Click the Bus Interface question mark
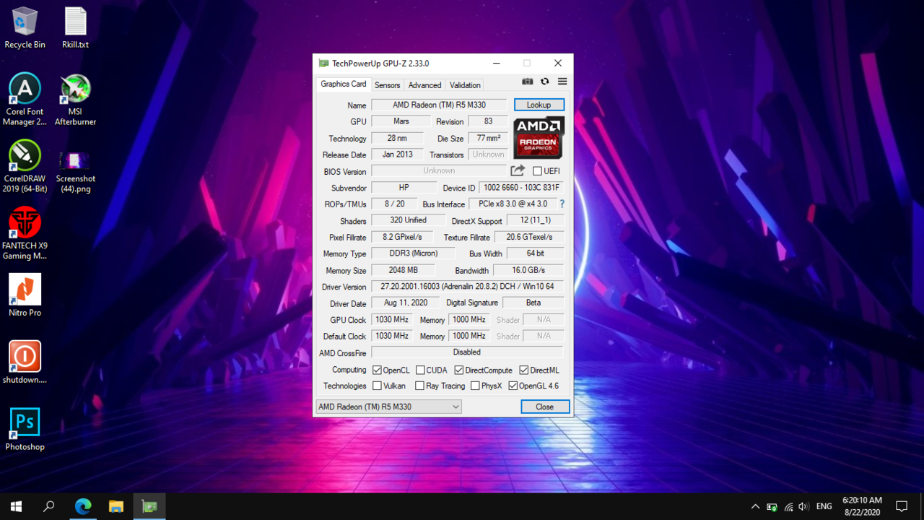The image size is (924, 520). tap(562, 204)
